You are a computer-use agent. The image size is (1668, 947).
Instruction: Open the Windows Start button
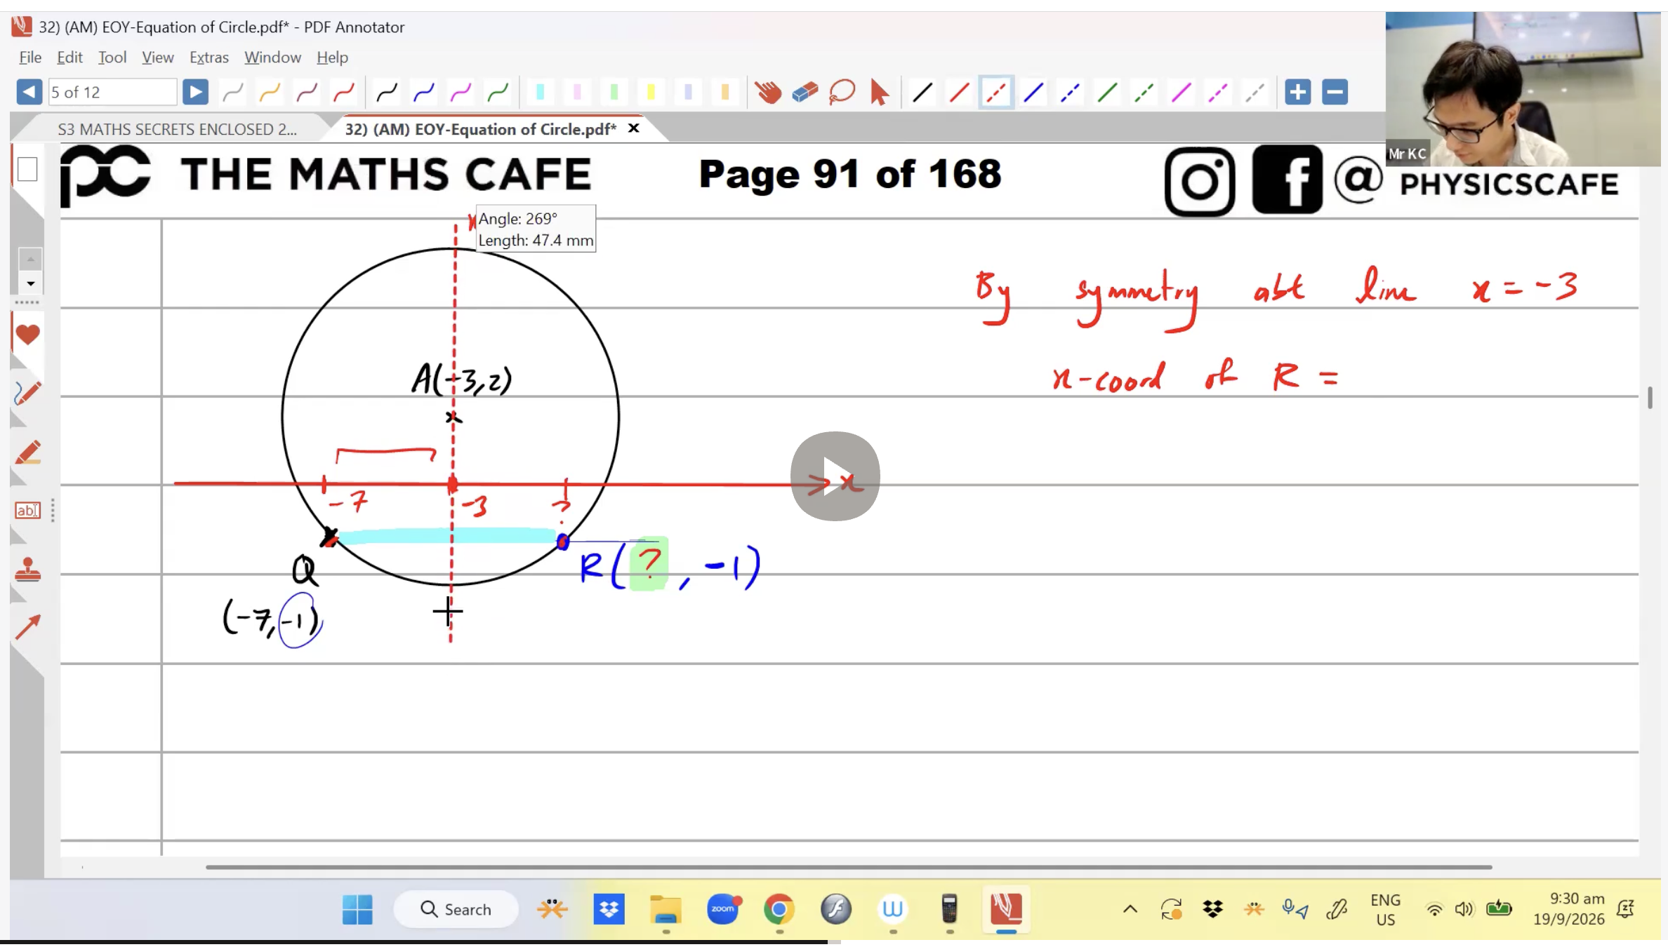pyautogui.click(x=357, y=910)
